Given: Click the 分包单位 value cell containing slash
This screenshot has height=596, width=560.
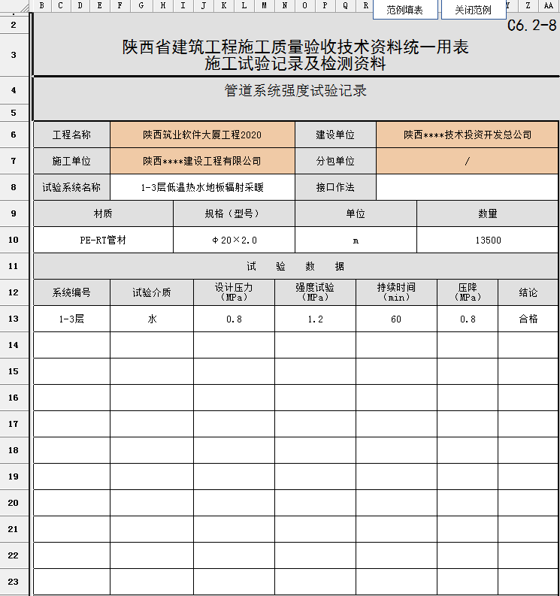Looking at the screenshot, I should (468, 161).
